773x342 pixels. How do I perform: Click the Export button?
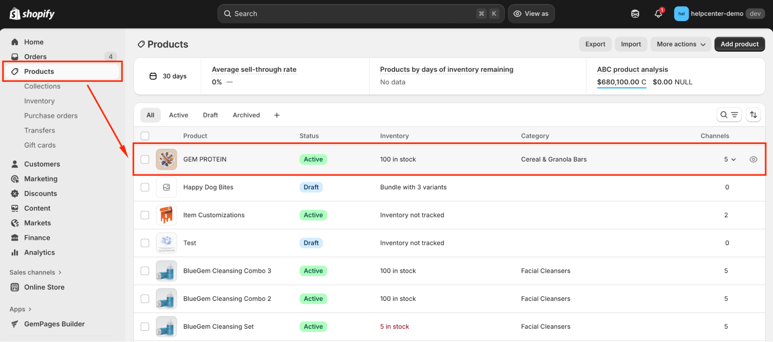(x=595, y=44)
